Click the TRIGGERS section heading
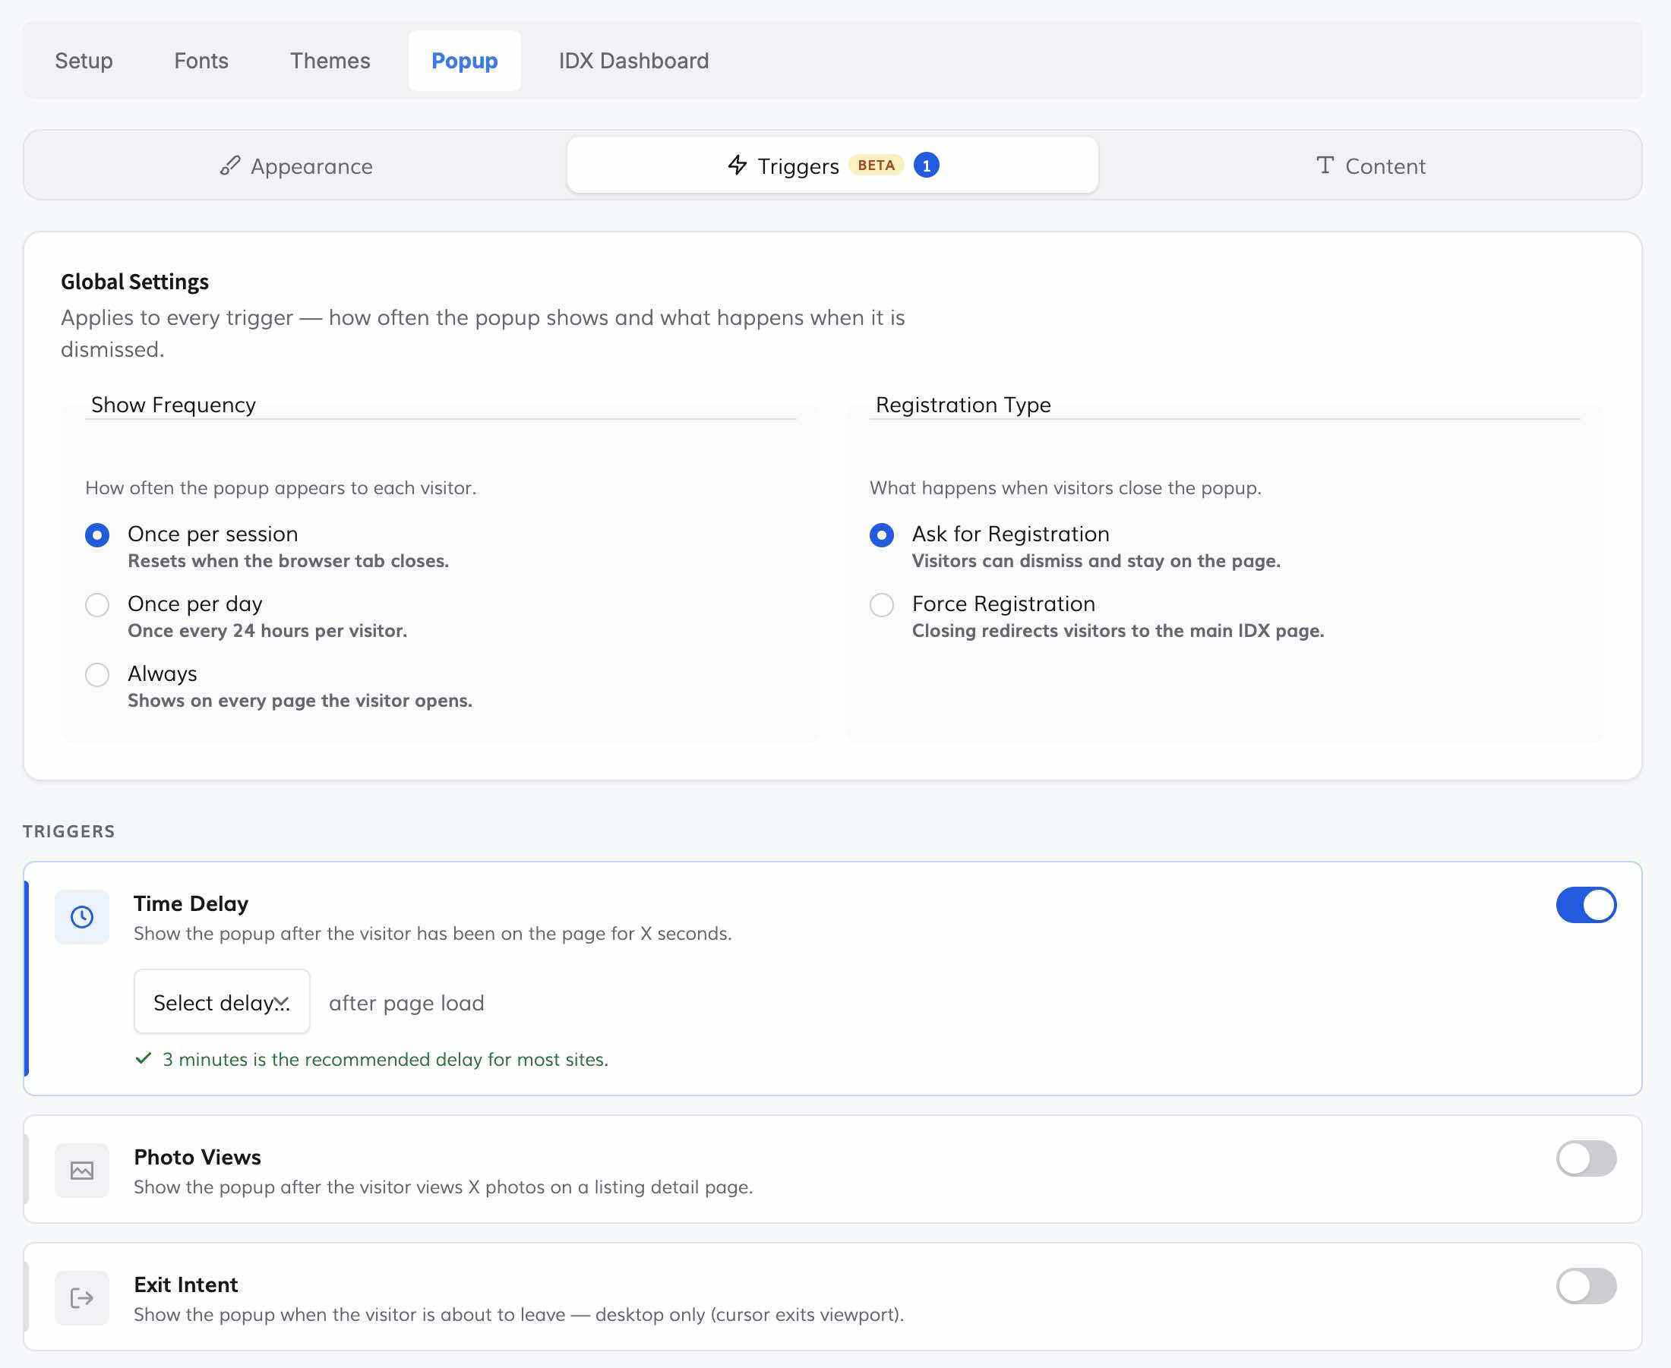Screen dimensions: 1671x1368 [68, 831]
